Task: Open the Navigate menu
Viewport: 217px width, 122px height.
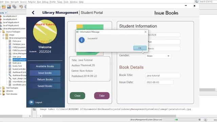Action: point(15,2)
